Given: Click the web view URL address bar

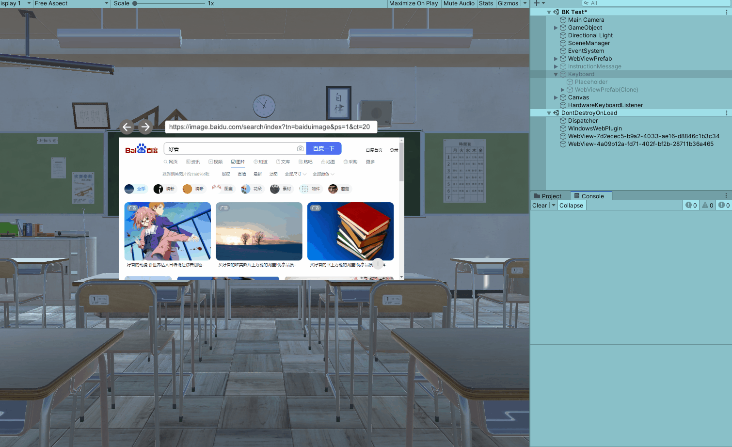Looking at the screenshot, I should coord(271,127).
